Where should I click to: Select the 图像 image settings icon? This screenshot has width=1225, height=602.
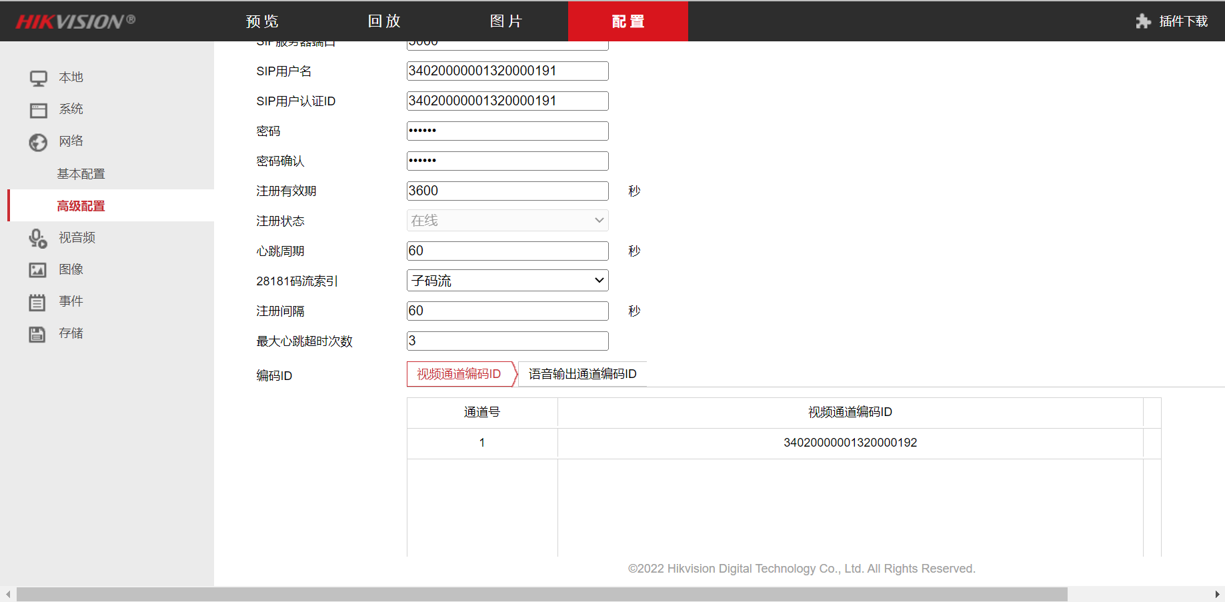(x=38, y=269)
